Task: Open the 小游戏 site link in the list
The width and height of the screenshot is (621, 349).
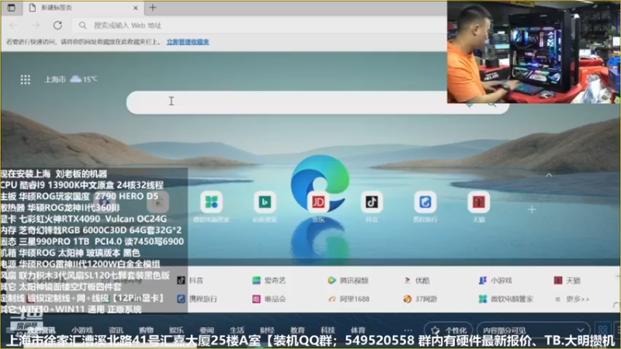Action: click(495, 281)
